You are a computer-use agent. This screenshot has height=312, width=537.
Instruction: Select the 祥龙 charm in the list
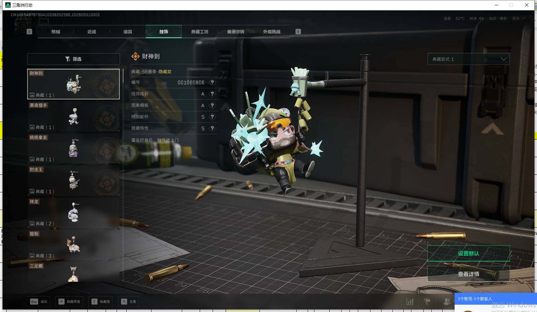point(73,213)
